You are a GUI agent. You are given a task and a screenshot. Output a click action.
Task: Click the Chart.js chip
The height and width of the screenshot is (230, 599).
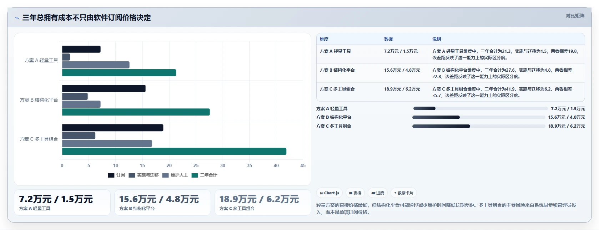(329, 193)
